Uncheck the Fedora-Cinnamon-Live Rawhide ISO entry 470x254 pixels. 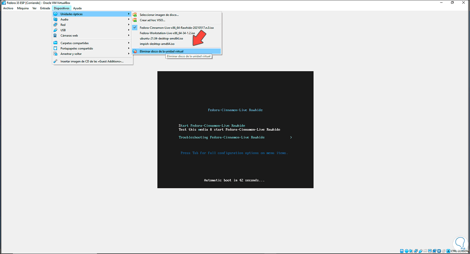176,28
